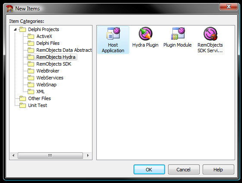This screenshot has height=183, width=242.
Task: Click the New Items title bar icon
Action: click(10, 9)
